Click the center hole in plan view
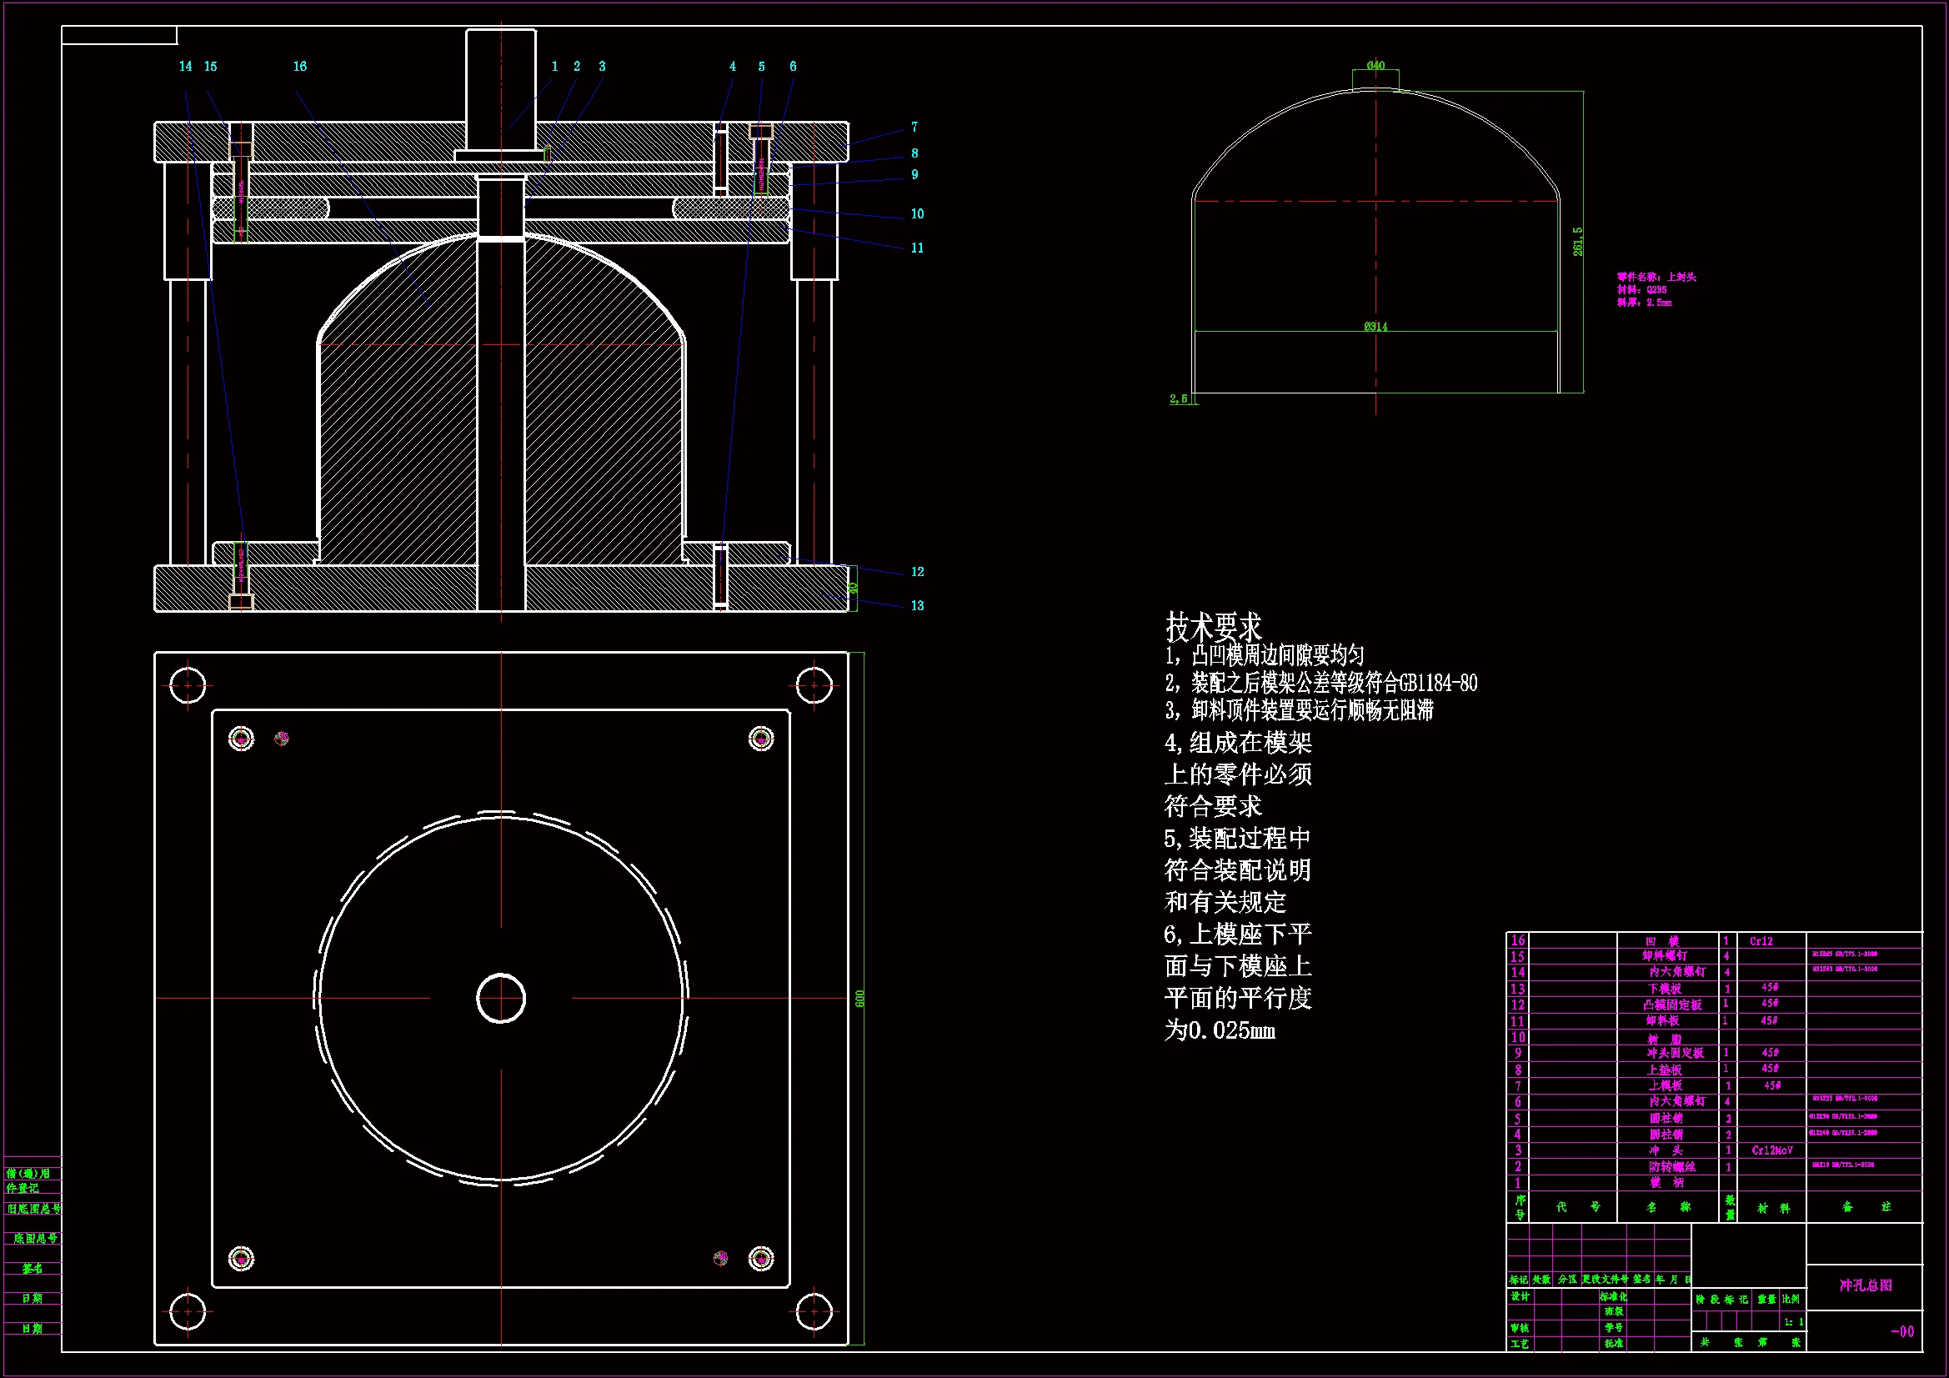 (501, 999)
